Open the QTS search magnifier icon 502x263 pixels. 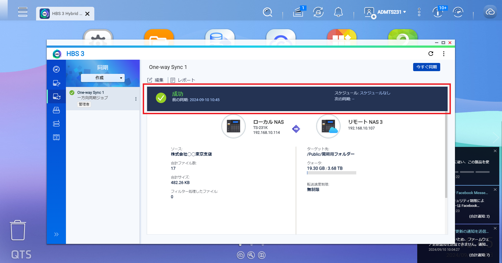[x=267, y=12]
